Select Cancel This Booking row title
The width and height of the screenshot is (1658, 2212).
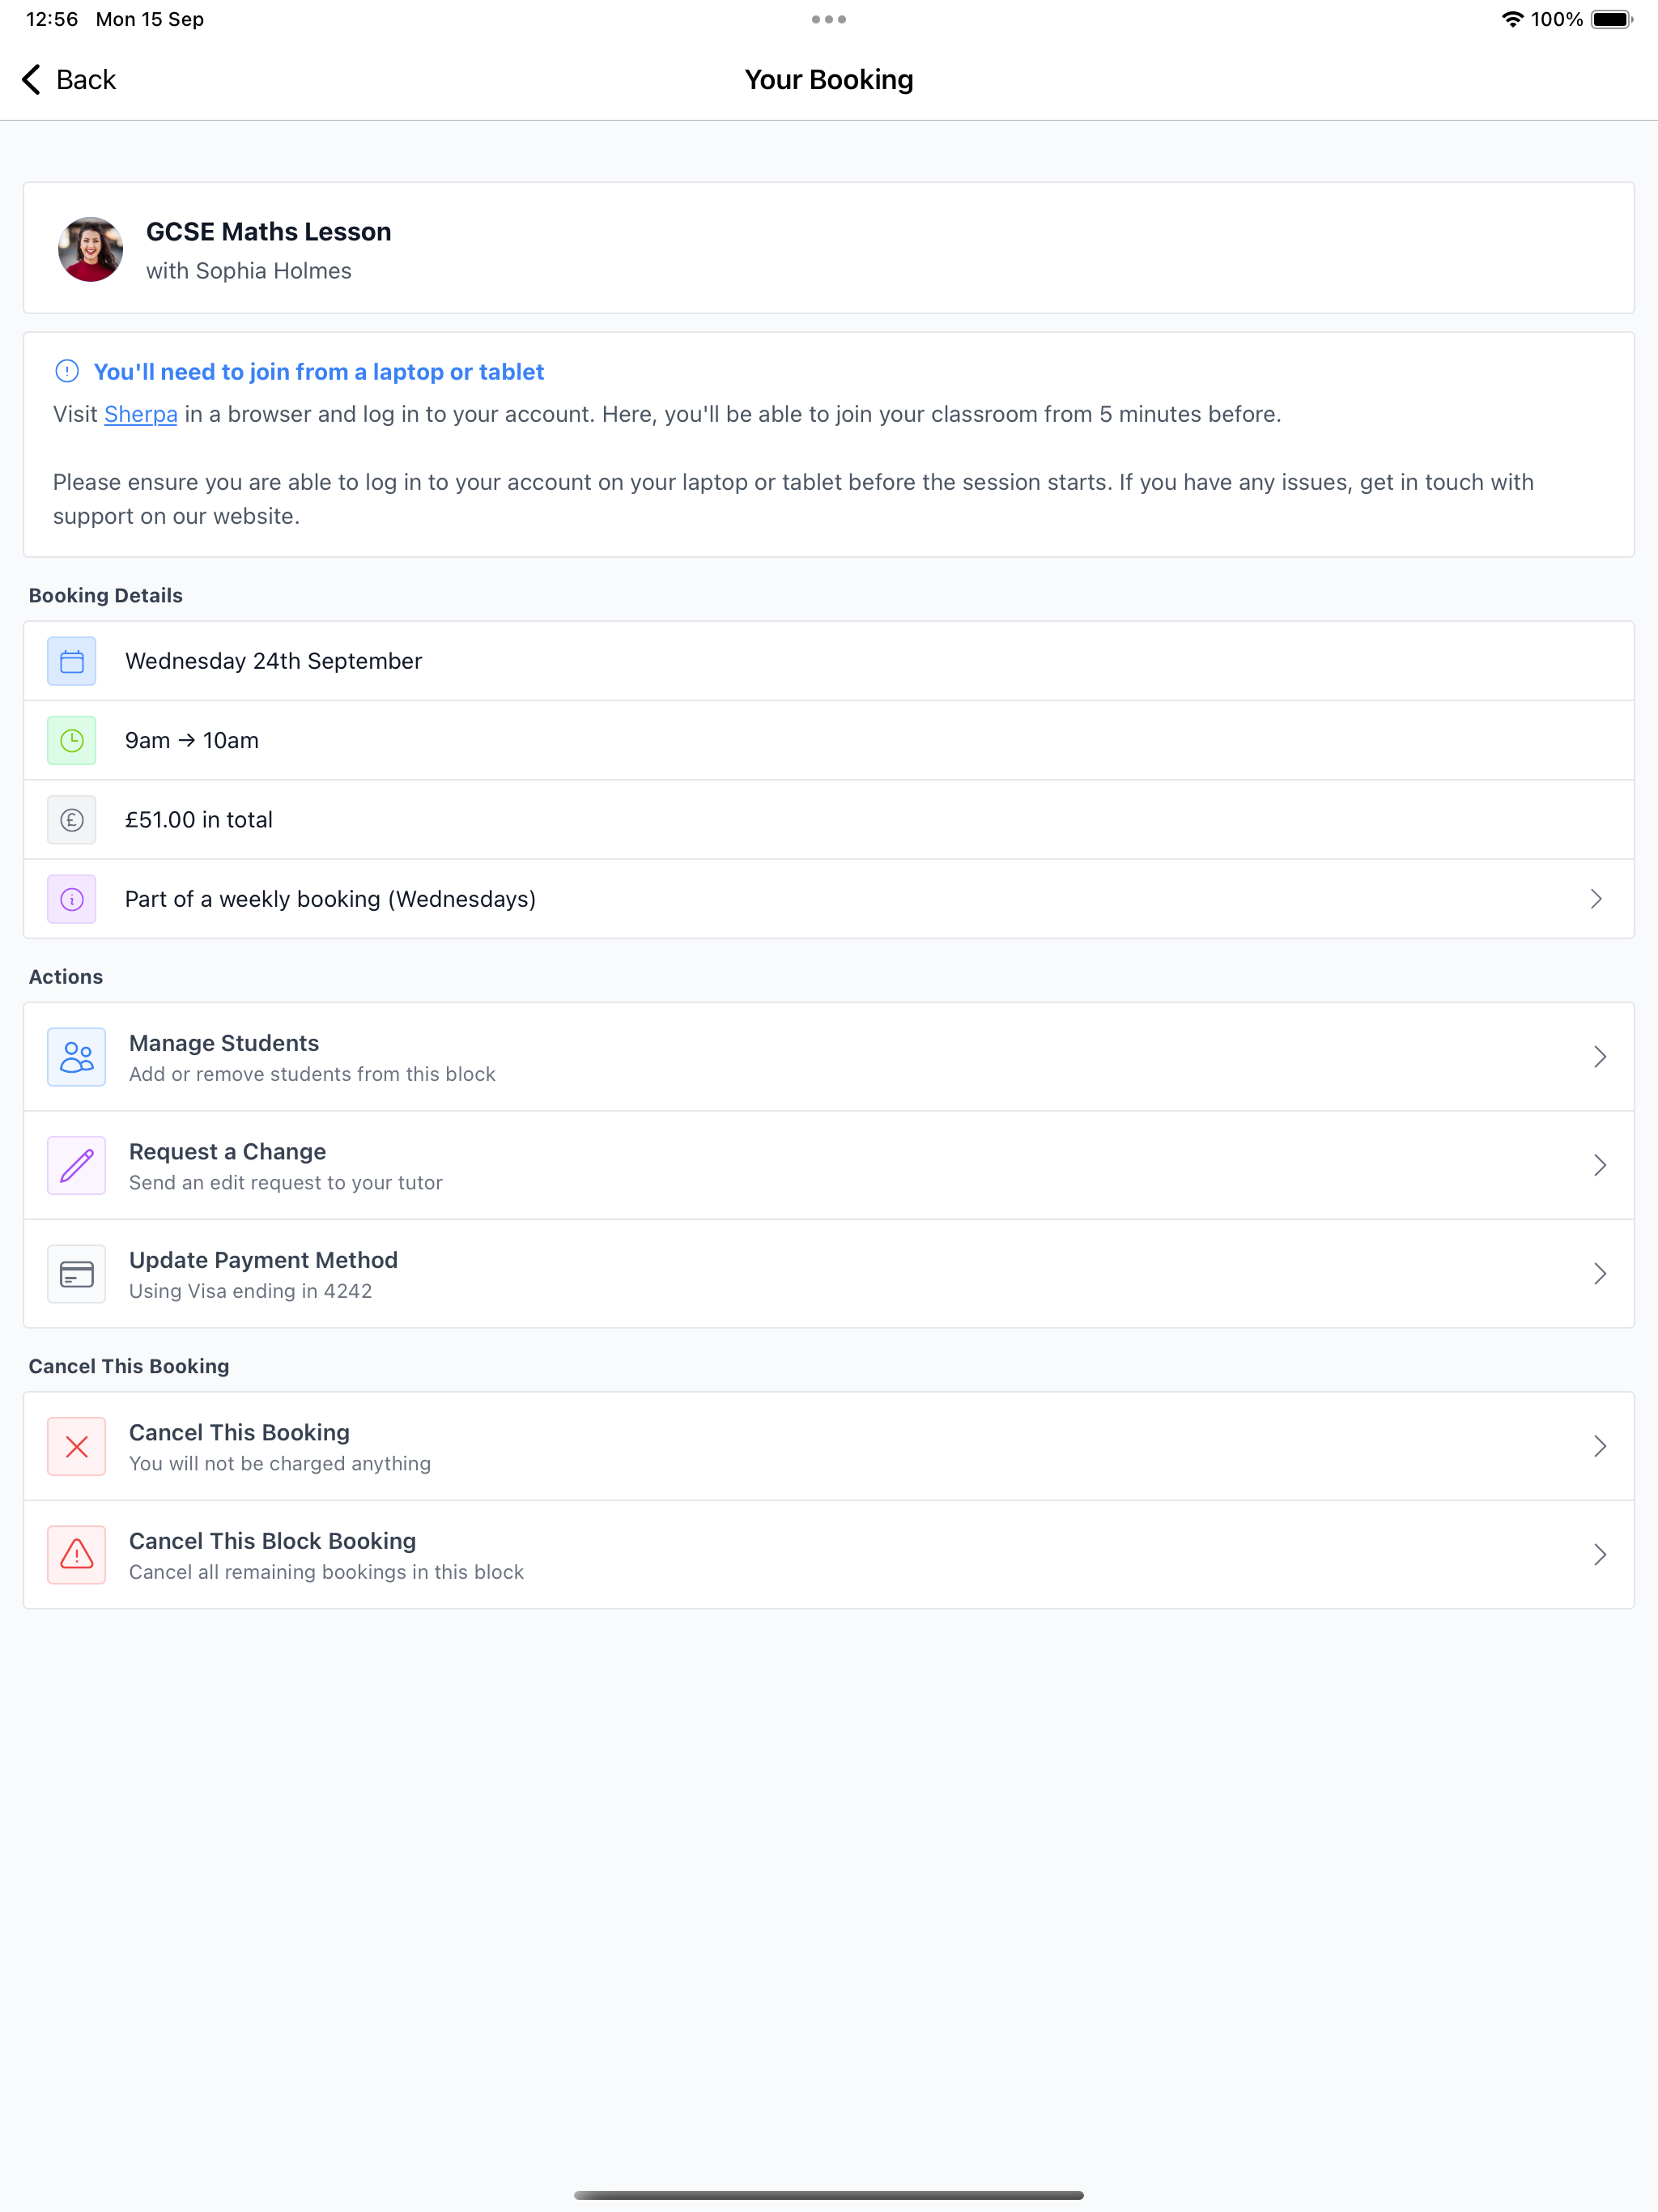pyautogui.click(x=239, y=1432)
